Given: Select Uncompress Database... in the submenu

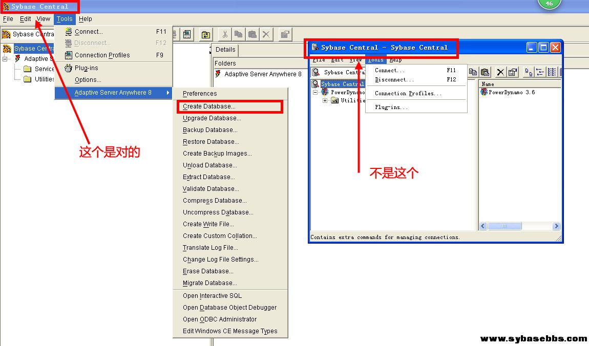Looking at the screenshot, I should [230, 212].
